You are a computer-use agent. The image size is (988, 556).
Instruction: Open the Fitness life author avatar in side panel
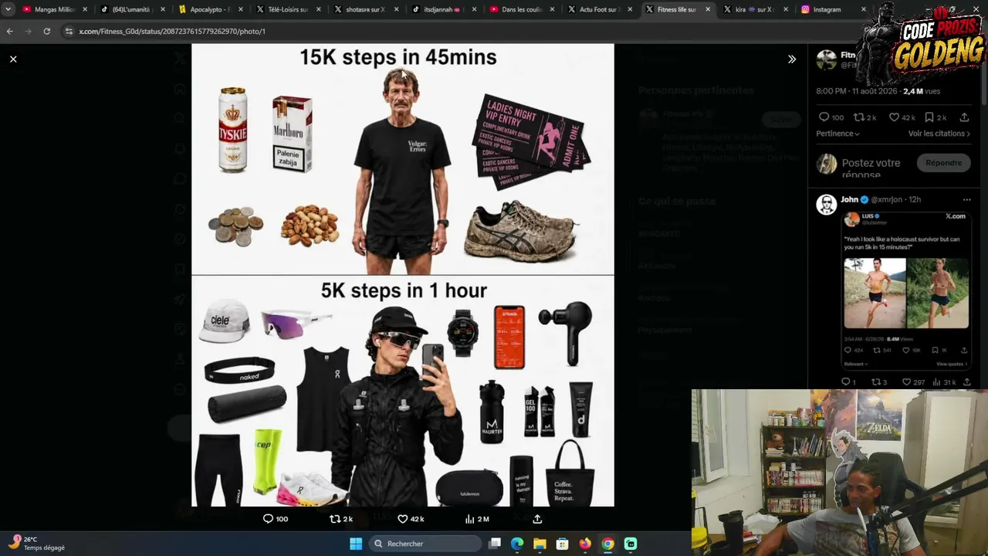[x=827, y=59]
